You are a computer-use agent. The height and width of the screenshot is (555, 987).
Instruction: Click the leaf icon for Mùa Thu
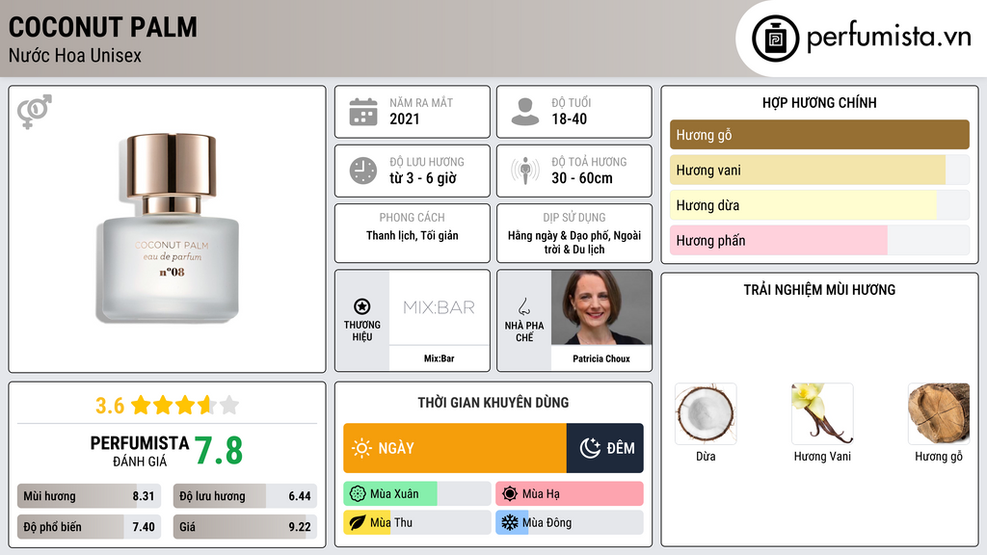[x=358, y=522]
